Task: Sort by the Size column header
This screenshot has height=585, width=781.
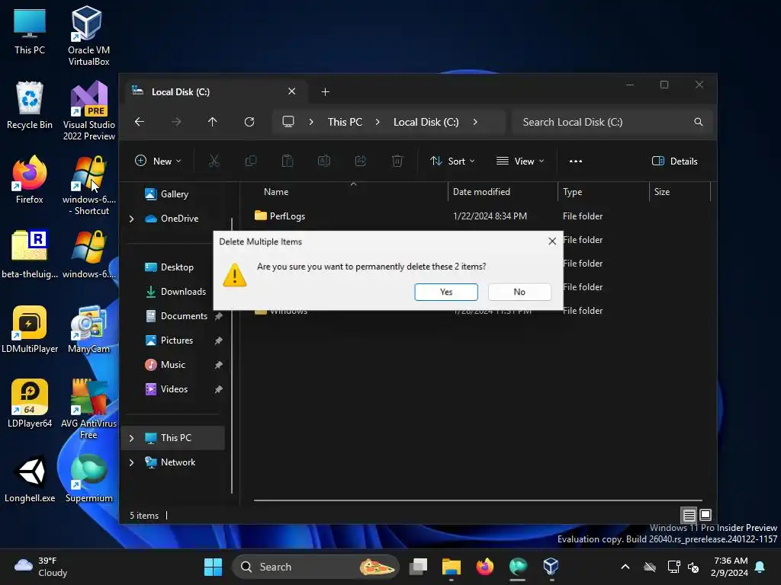Action: (x=661, y=192)
